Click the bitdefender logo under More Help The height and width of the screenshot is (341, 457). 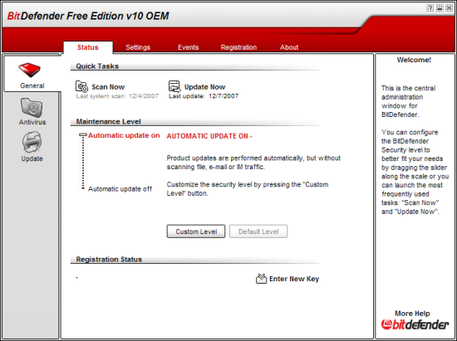(x=415, y=324)
